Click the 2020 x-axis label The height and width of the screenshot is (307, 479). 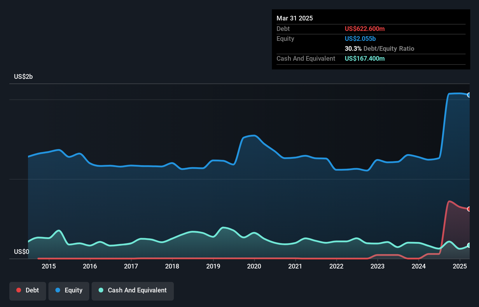point(254,266)
